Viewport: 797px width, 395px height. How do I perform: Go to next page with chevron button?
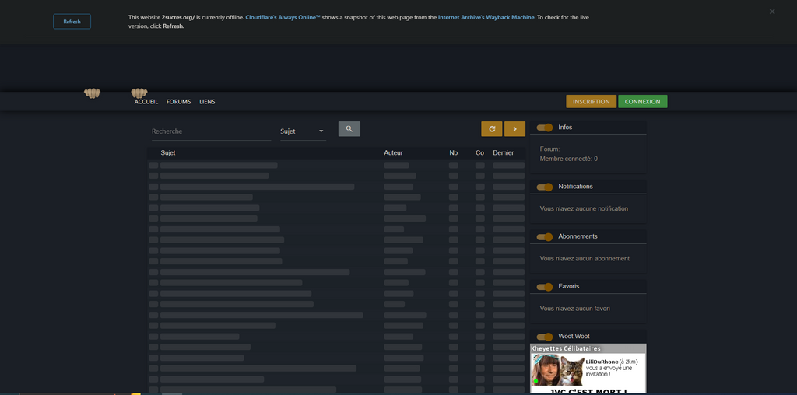[x=514, y=129]
